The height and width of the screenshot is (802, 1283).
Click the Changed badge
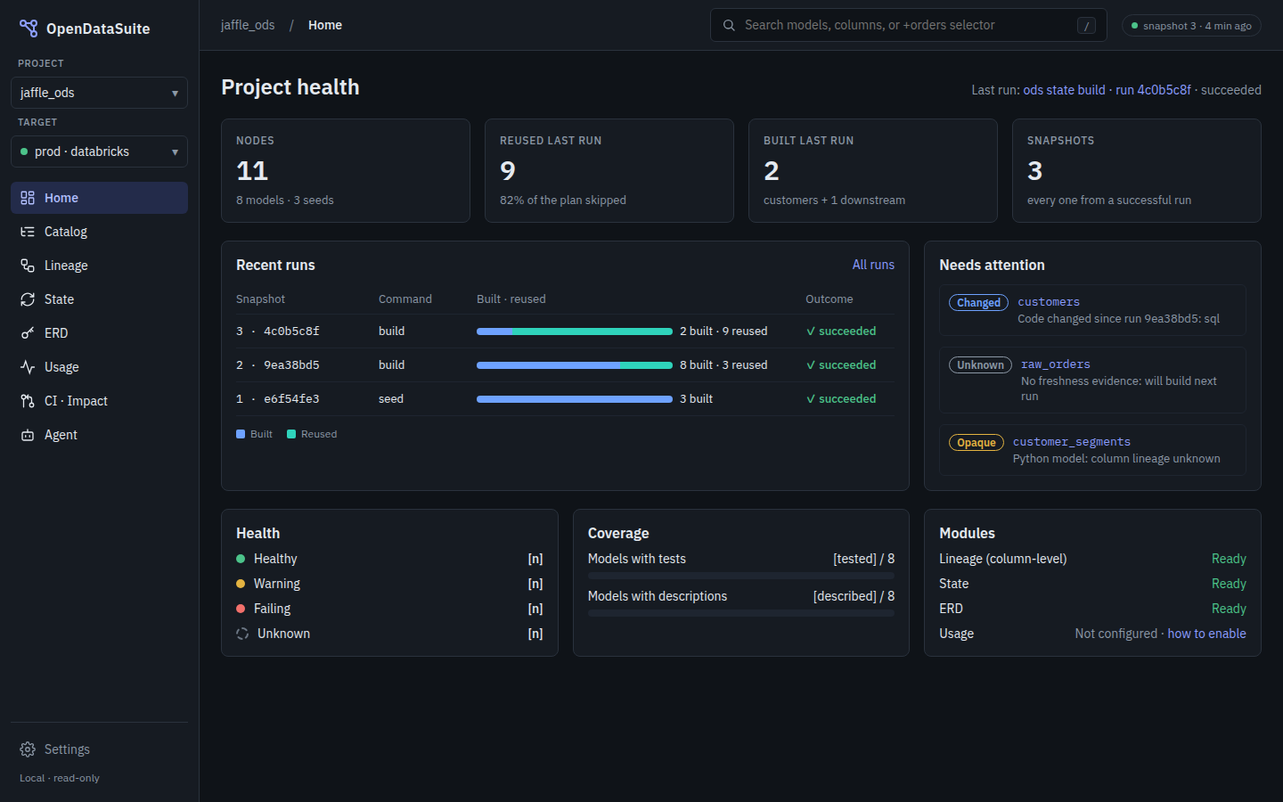(x=978, y=303)
